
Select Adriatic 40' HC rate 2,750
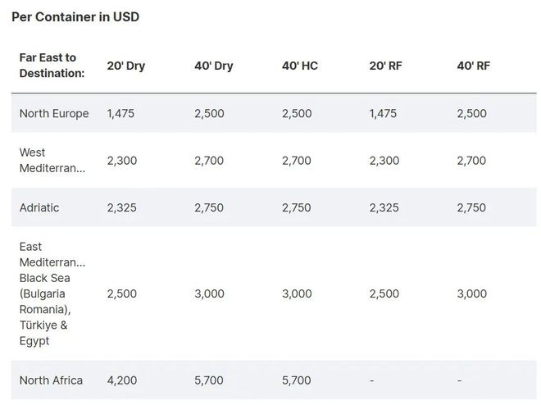[x=296, y=207]
